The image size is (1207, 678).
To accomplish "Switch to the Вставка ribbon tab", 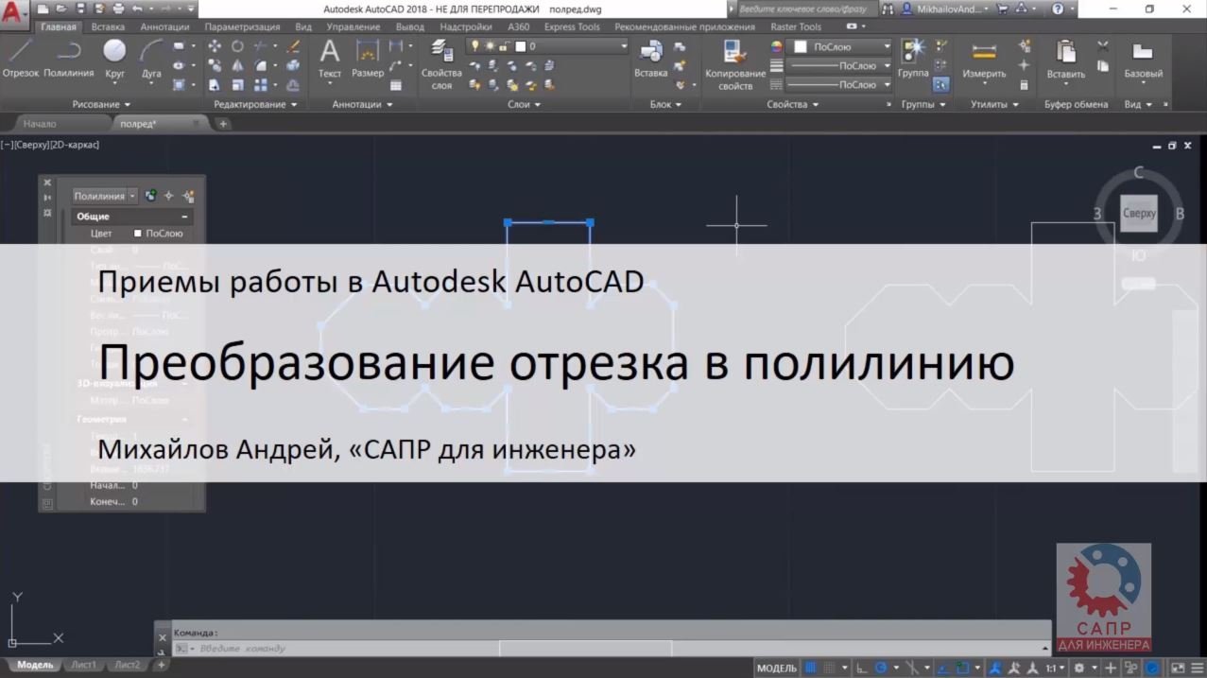I will click(109, 27).
